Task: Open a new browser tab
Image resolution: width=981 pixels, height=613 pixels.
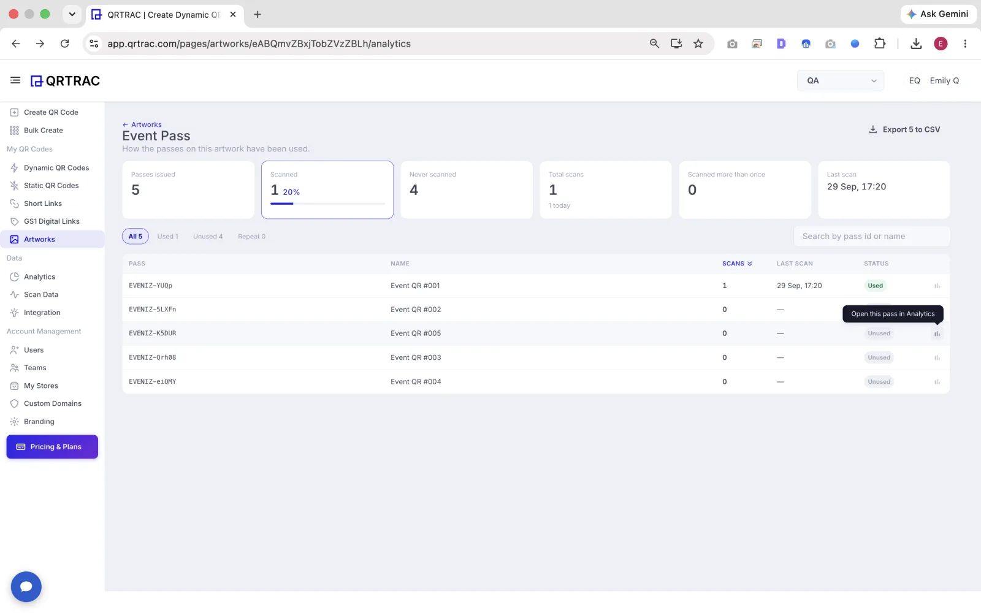Action: pyautogui.click(x=258, y=14)
